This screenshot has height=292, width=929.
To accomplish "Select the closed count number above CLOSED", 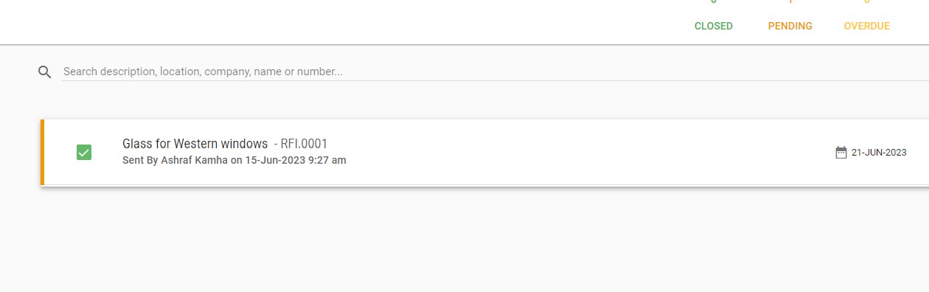I will point(714,1).
